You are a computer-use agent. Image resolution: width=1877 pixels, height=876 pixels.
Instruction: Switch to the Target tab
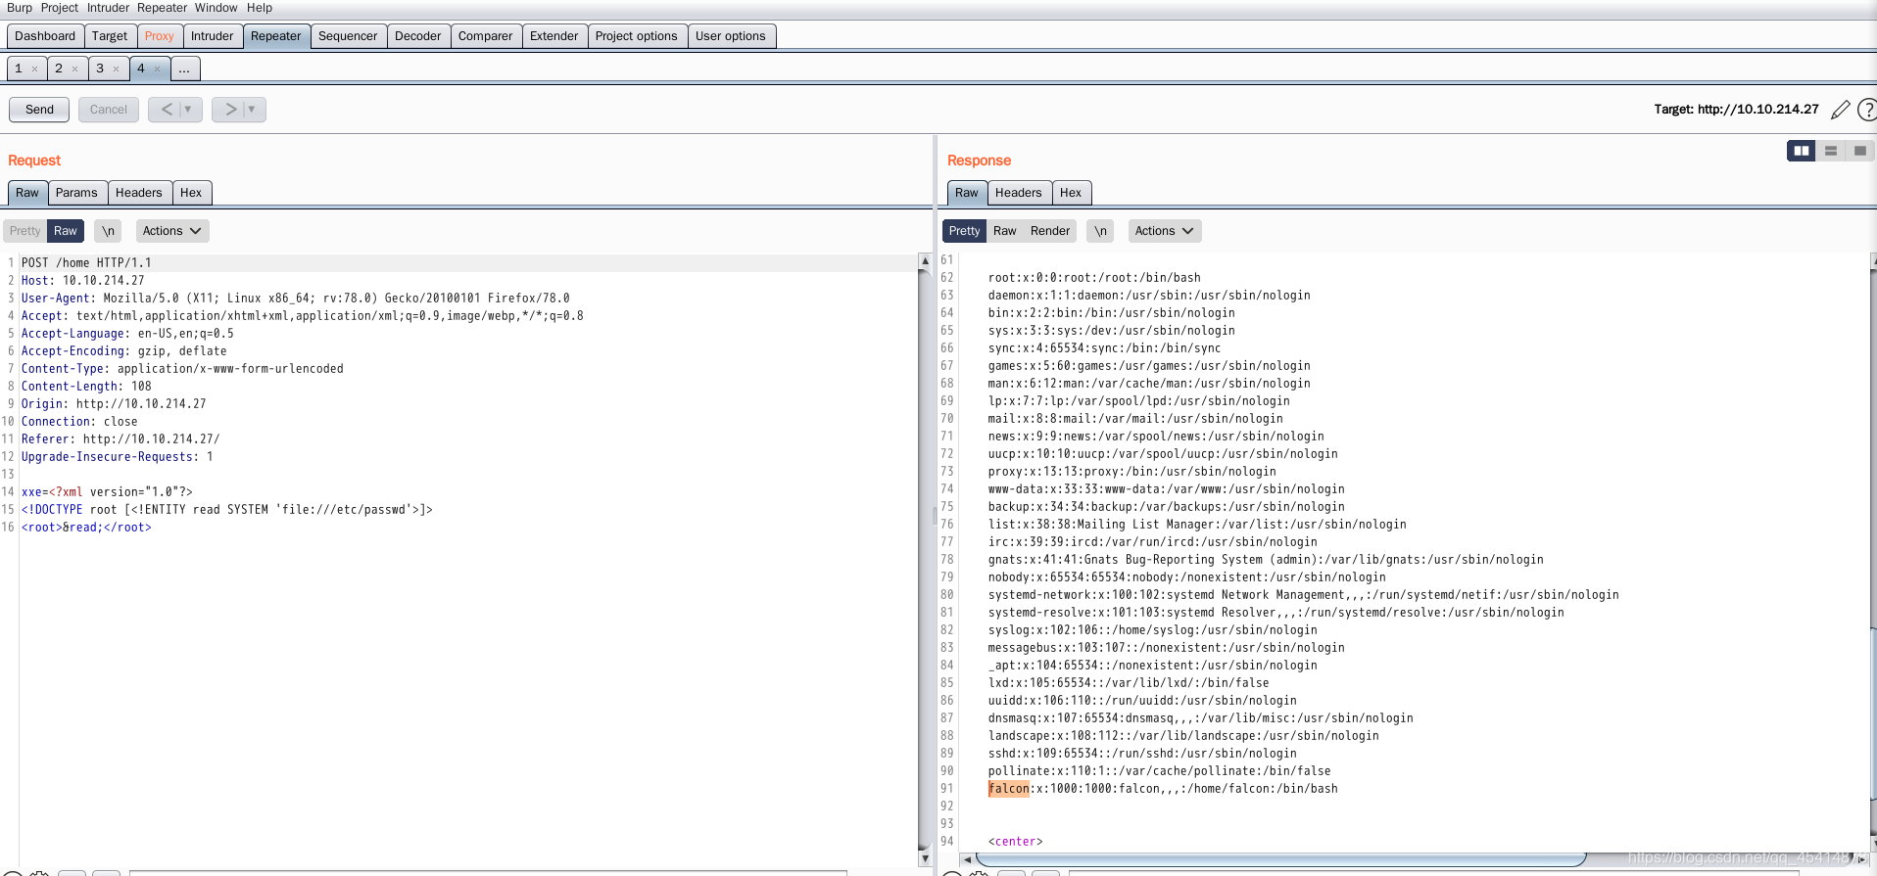pyautogui.click(x=110, y=36)
